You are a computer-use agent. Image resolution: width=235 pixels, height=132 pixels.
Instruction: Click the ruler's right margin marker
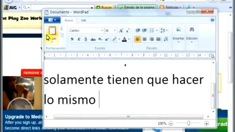pos(213,56)
